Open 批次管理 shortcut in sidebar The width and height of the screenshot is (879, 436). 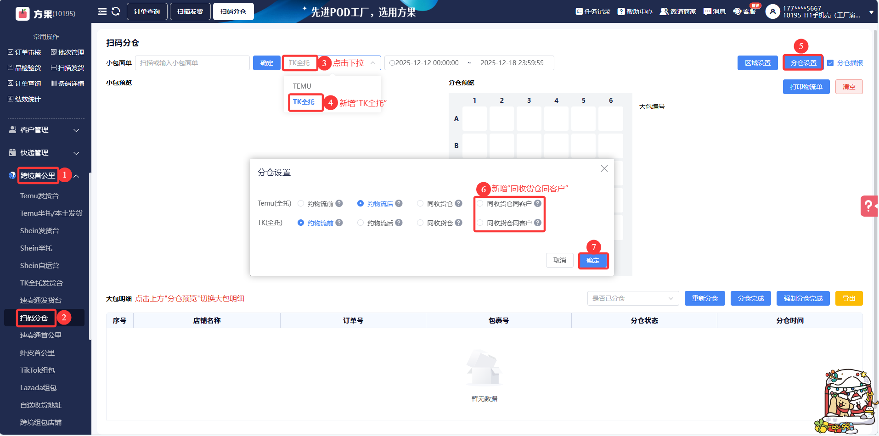(67, 52)
